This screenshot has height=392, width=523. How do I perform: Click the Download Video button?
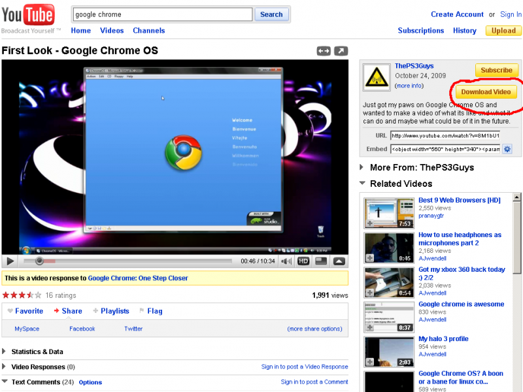485,92
